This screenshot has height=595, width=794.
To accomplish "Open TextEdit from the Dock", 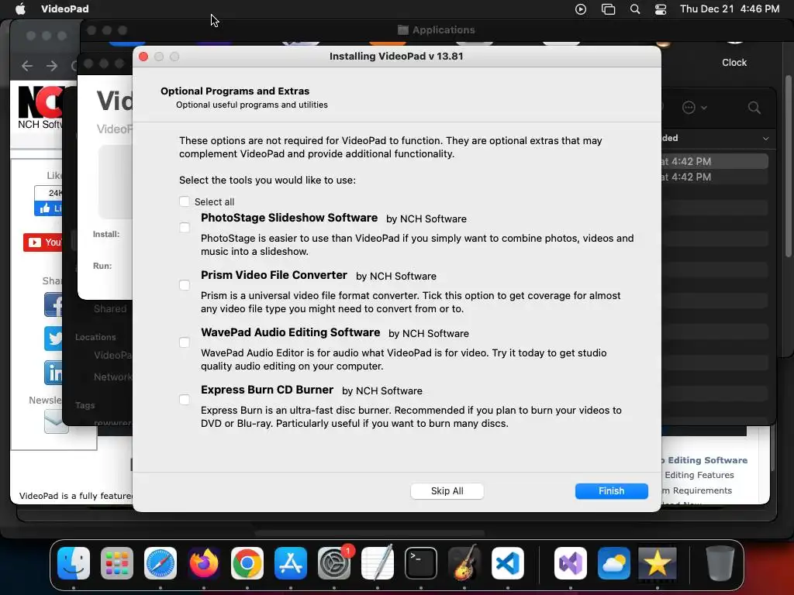I will pos(378,563).
